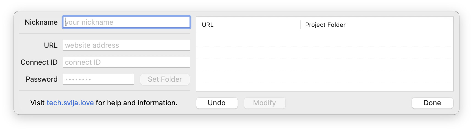The height and width of the screenshot is (131, 473).
Task: Select the third empty table row
Action: 324,65
